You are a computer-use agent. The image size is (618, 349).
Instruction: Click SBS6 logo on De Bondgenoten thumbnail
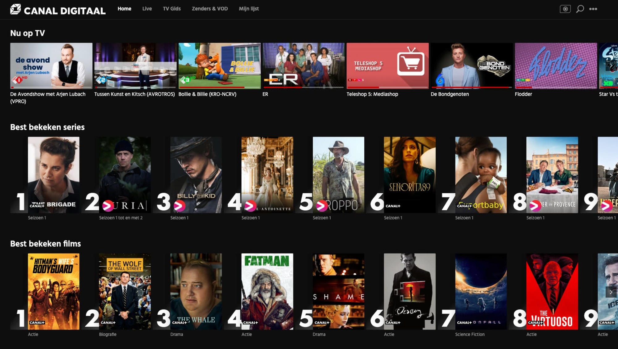pos(440,80)
